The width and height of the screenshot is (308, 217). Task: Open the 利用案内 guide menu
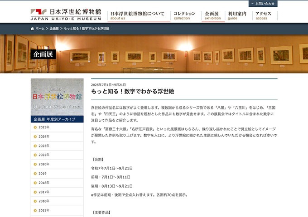237,16
